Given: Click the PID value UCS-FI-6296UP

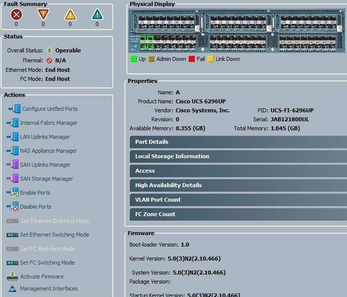Looking at the screenshot, I should click(292, 110).
